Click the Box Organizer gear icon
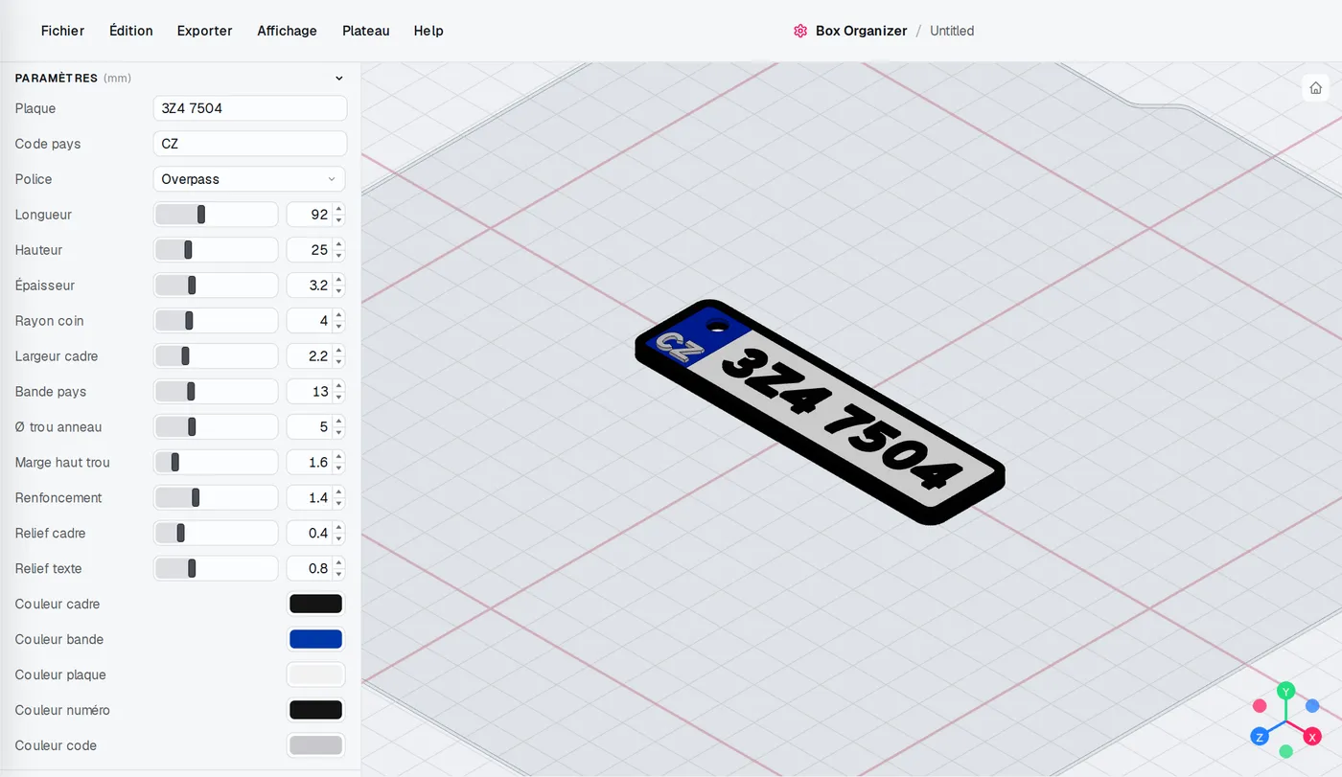Image resolution: width=1342 pixels, height=777 pixels. tap(800, 31)
